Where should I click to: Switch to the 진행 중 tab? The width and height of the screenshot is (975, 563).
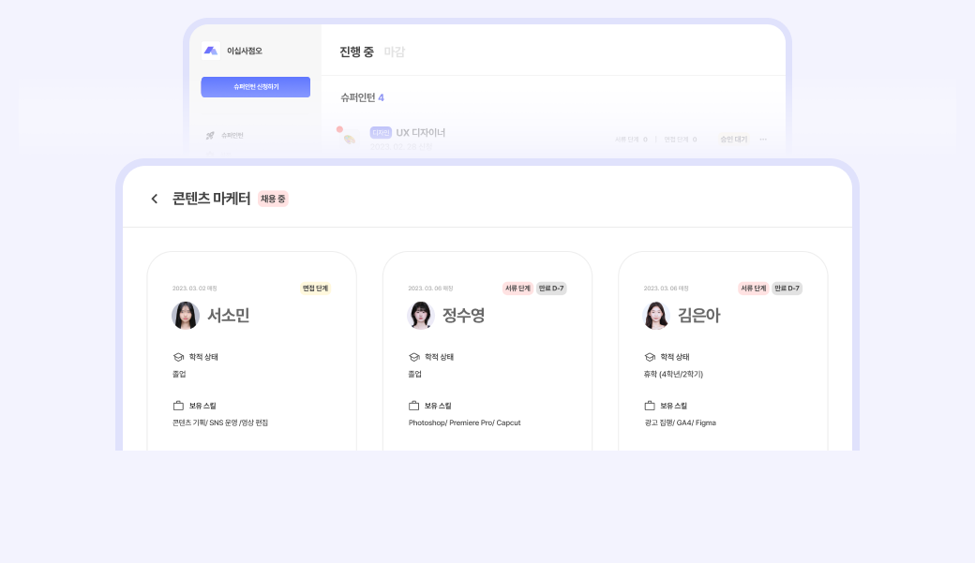click(x=356, y=52)
